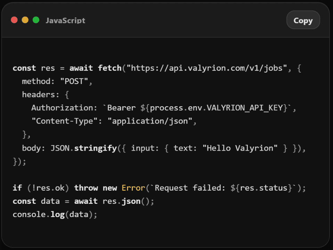This screenshot has height=250, width=333.
Task: Click the red window dot
Action: [14, 20]
